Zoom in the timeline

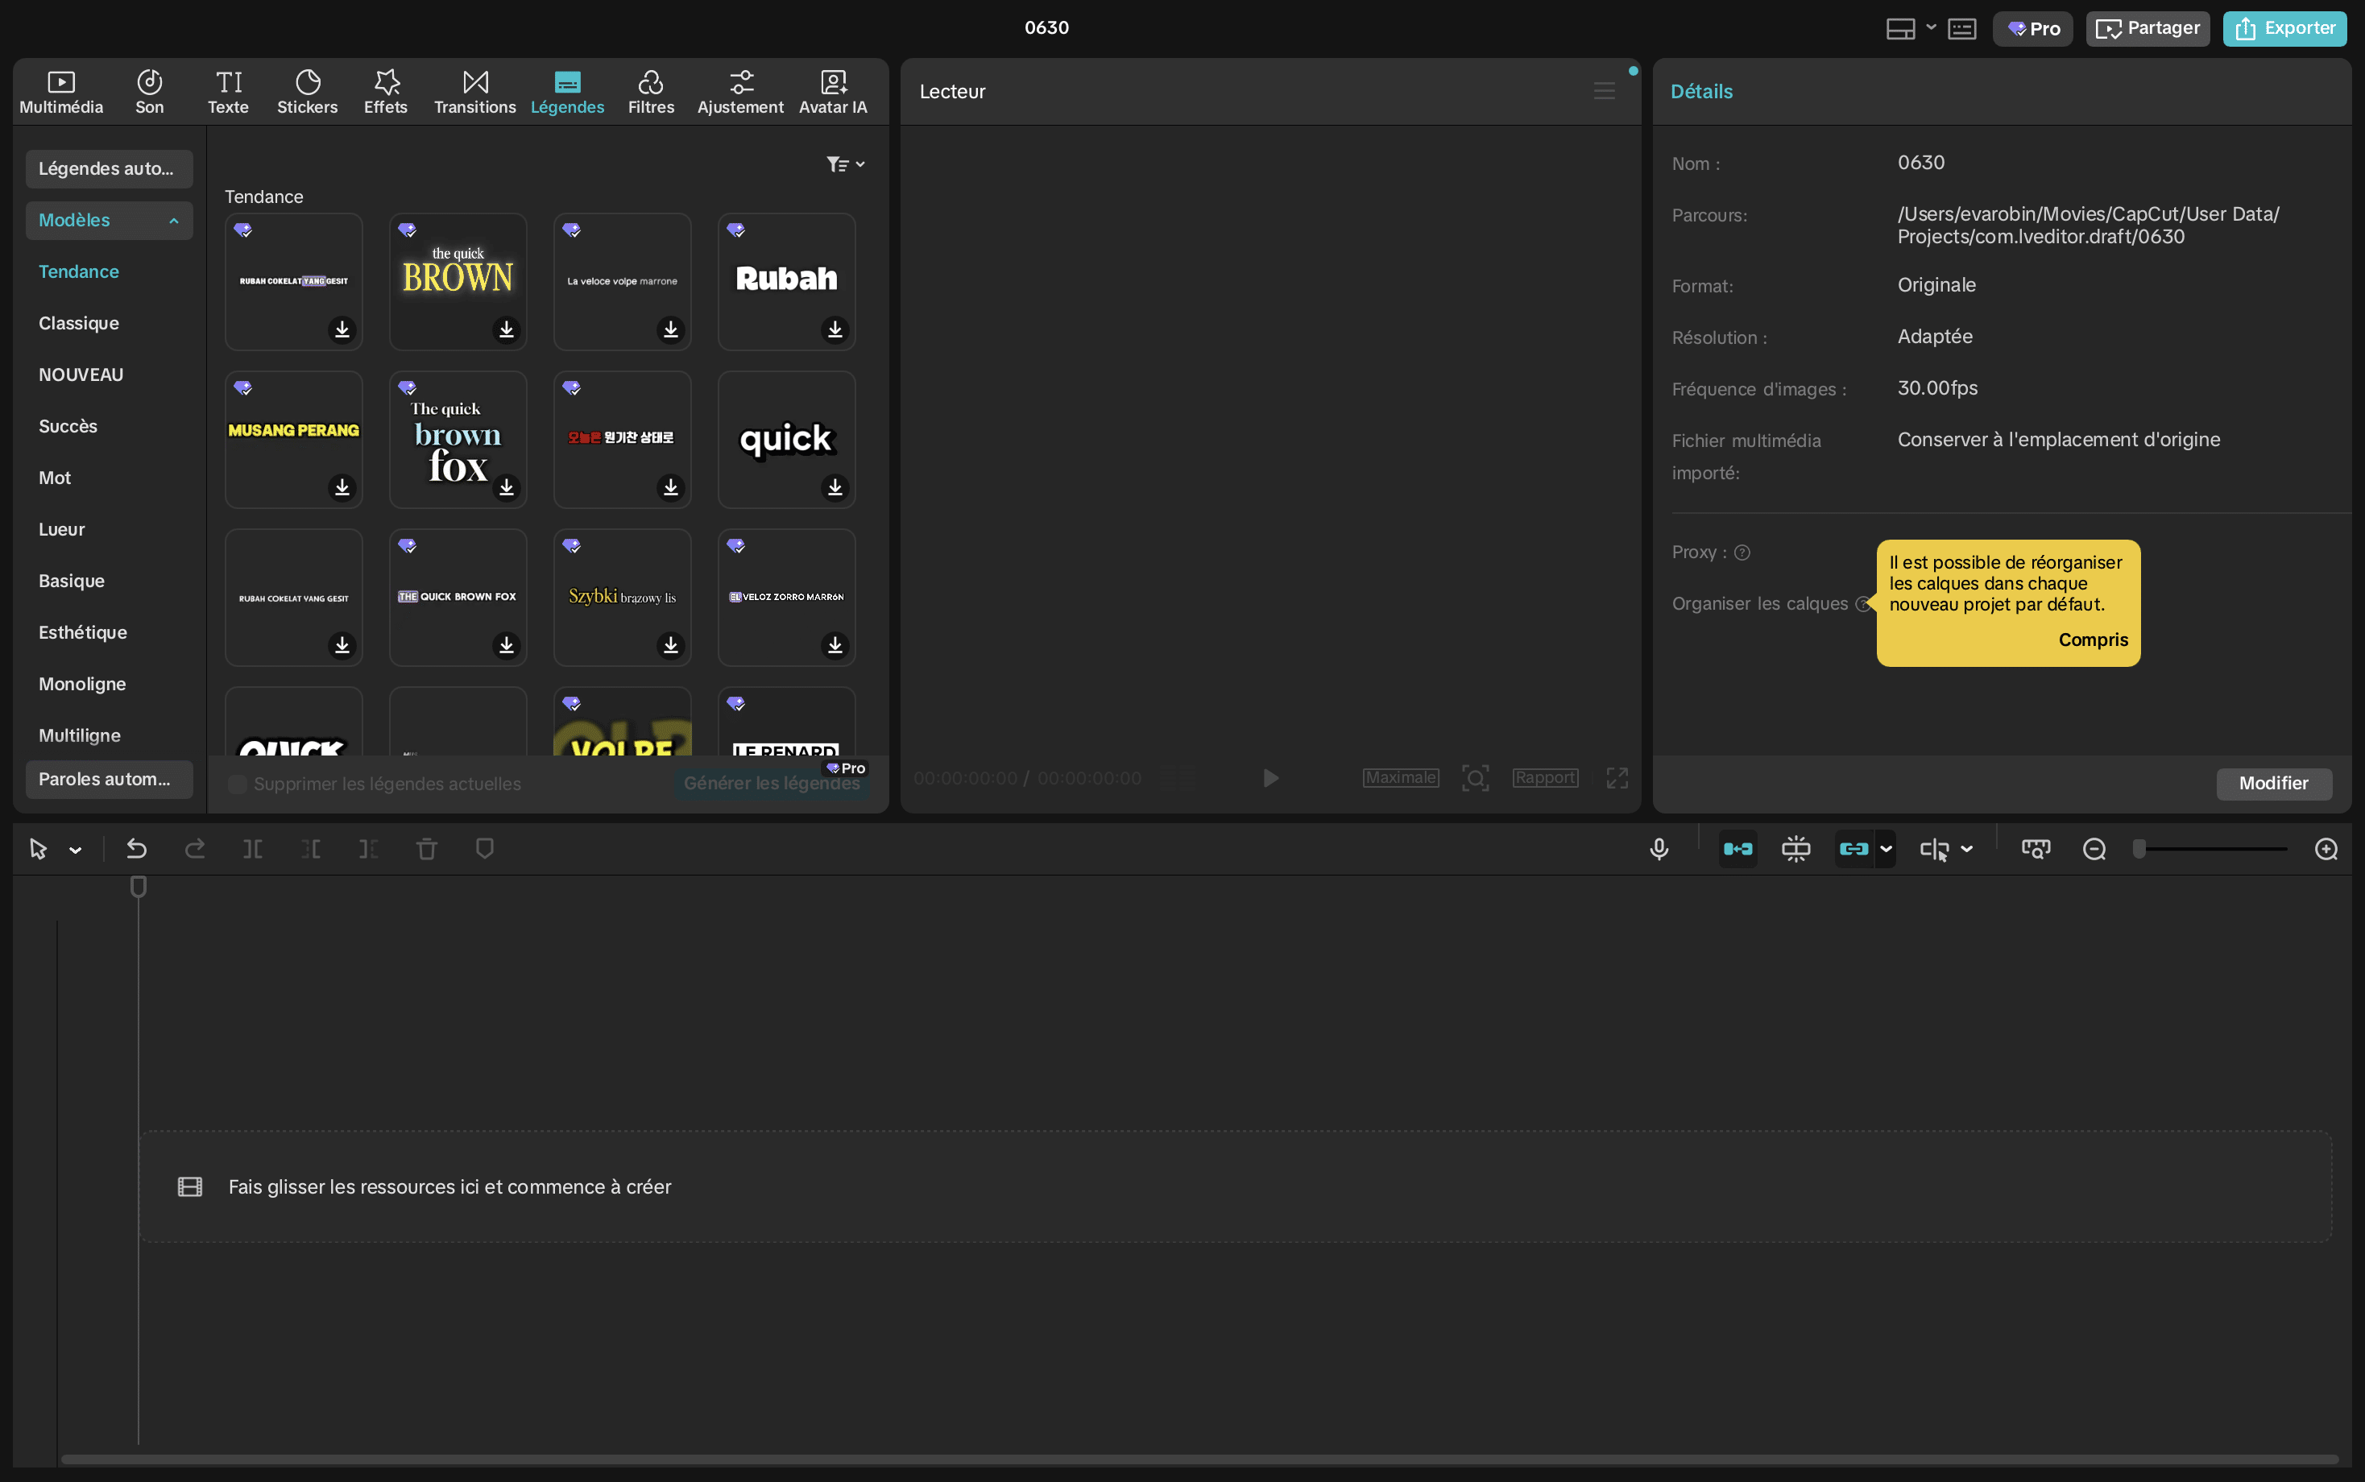click(x=2326, y=849)
